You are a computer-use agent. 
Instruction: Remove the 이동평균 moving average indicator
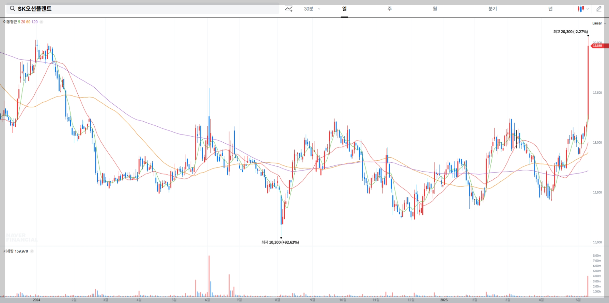[41, 22]
